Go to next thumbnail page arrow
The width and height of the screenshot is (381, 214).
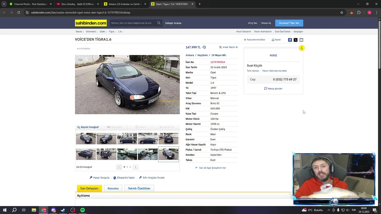coord(135,167)
